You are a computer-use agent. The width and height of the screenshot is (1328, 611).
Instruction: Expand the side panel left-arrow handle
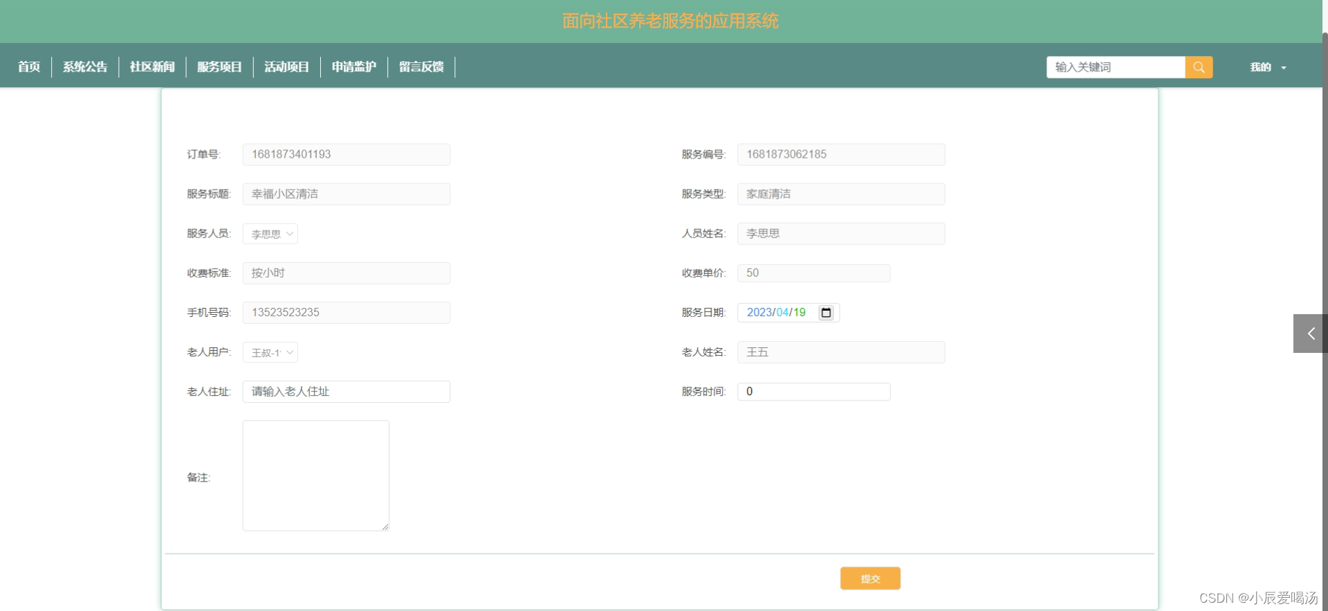1311,334
